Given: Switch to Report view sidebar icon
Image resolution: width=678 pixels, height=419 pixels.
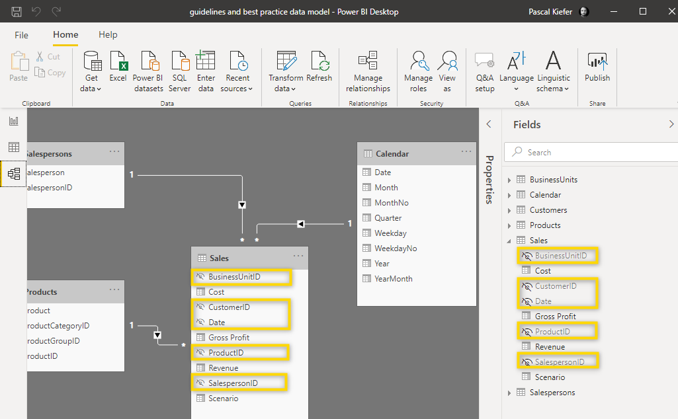Looking at the screenshot, I should tap(14, 121).
